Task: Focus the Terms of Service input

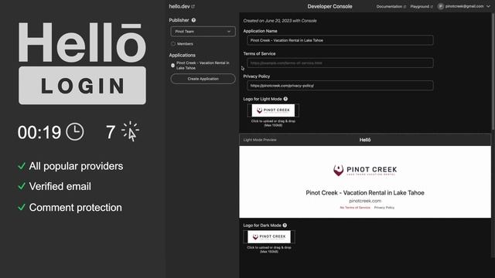Action: 340,63
